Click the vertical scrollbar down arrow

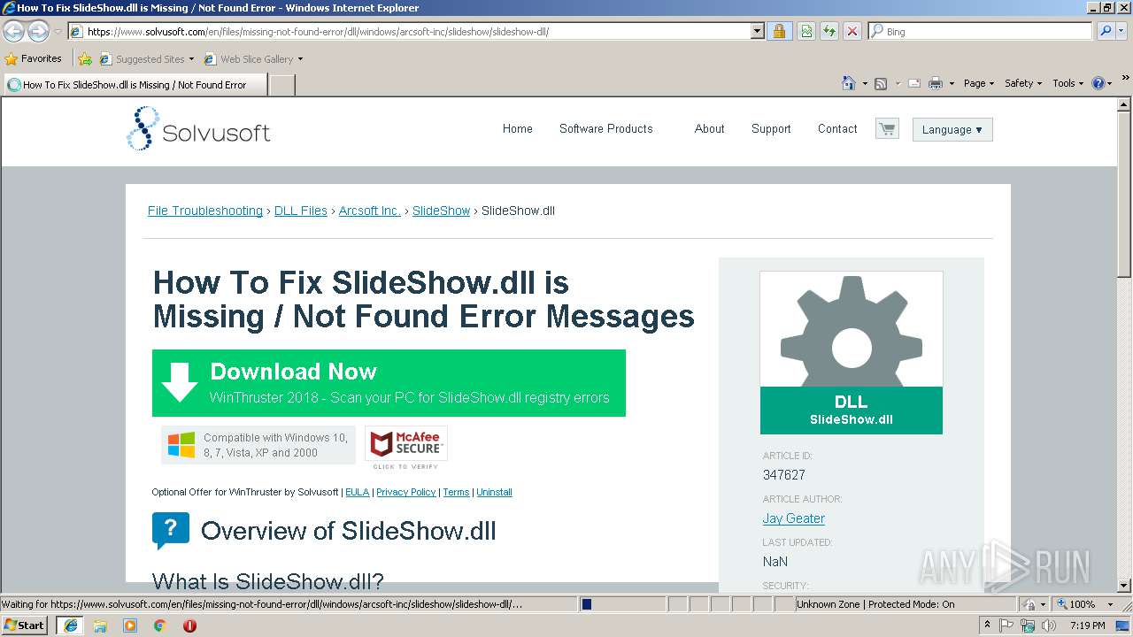click(1125, 585)
